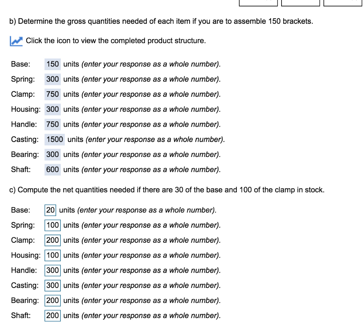Click the gross Shaft quantity field showing 600
This screenshot has height=336, width=364.
(x=53, y=170)
